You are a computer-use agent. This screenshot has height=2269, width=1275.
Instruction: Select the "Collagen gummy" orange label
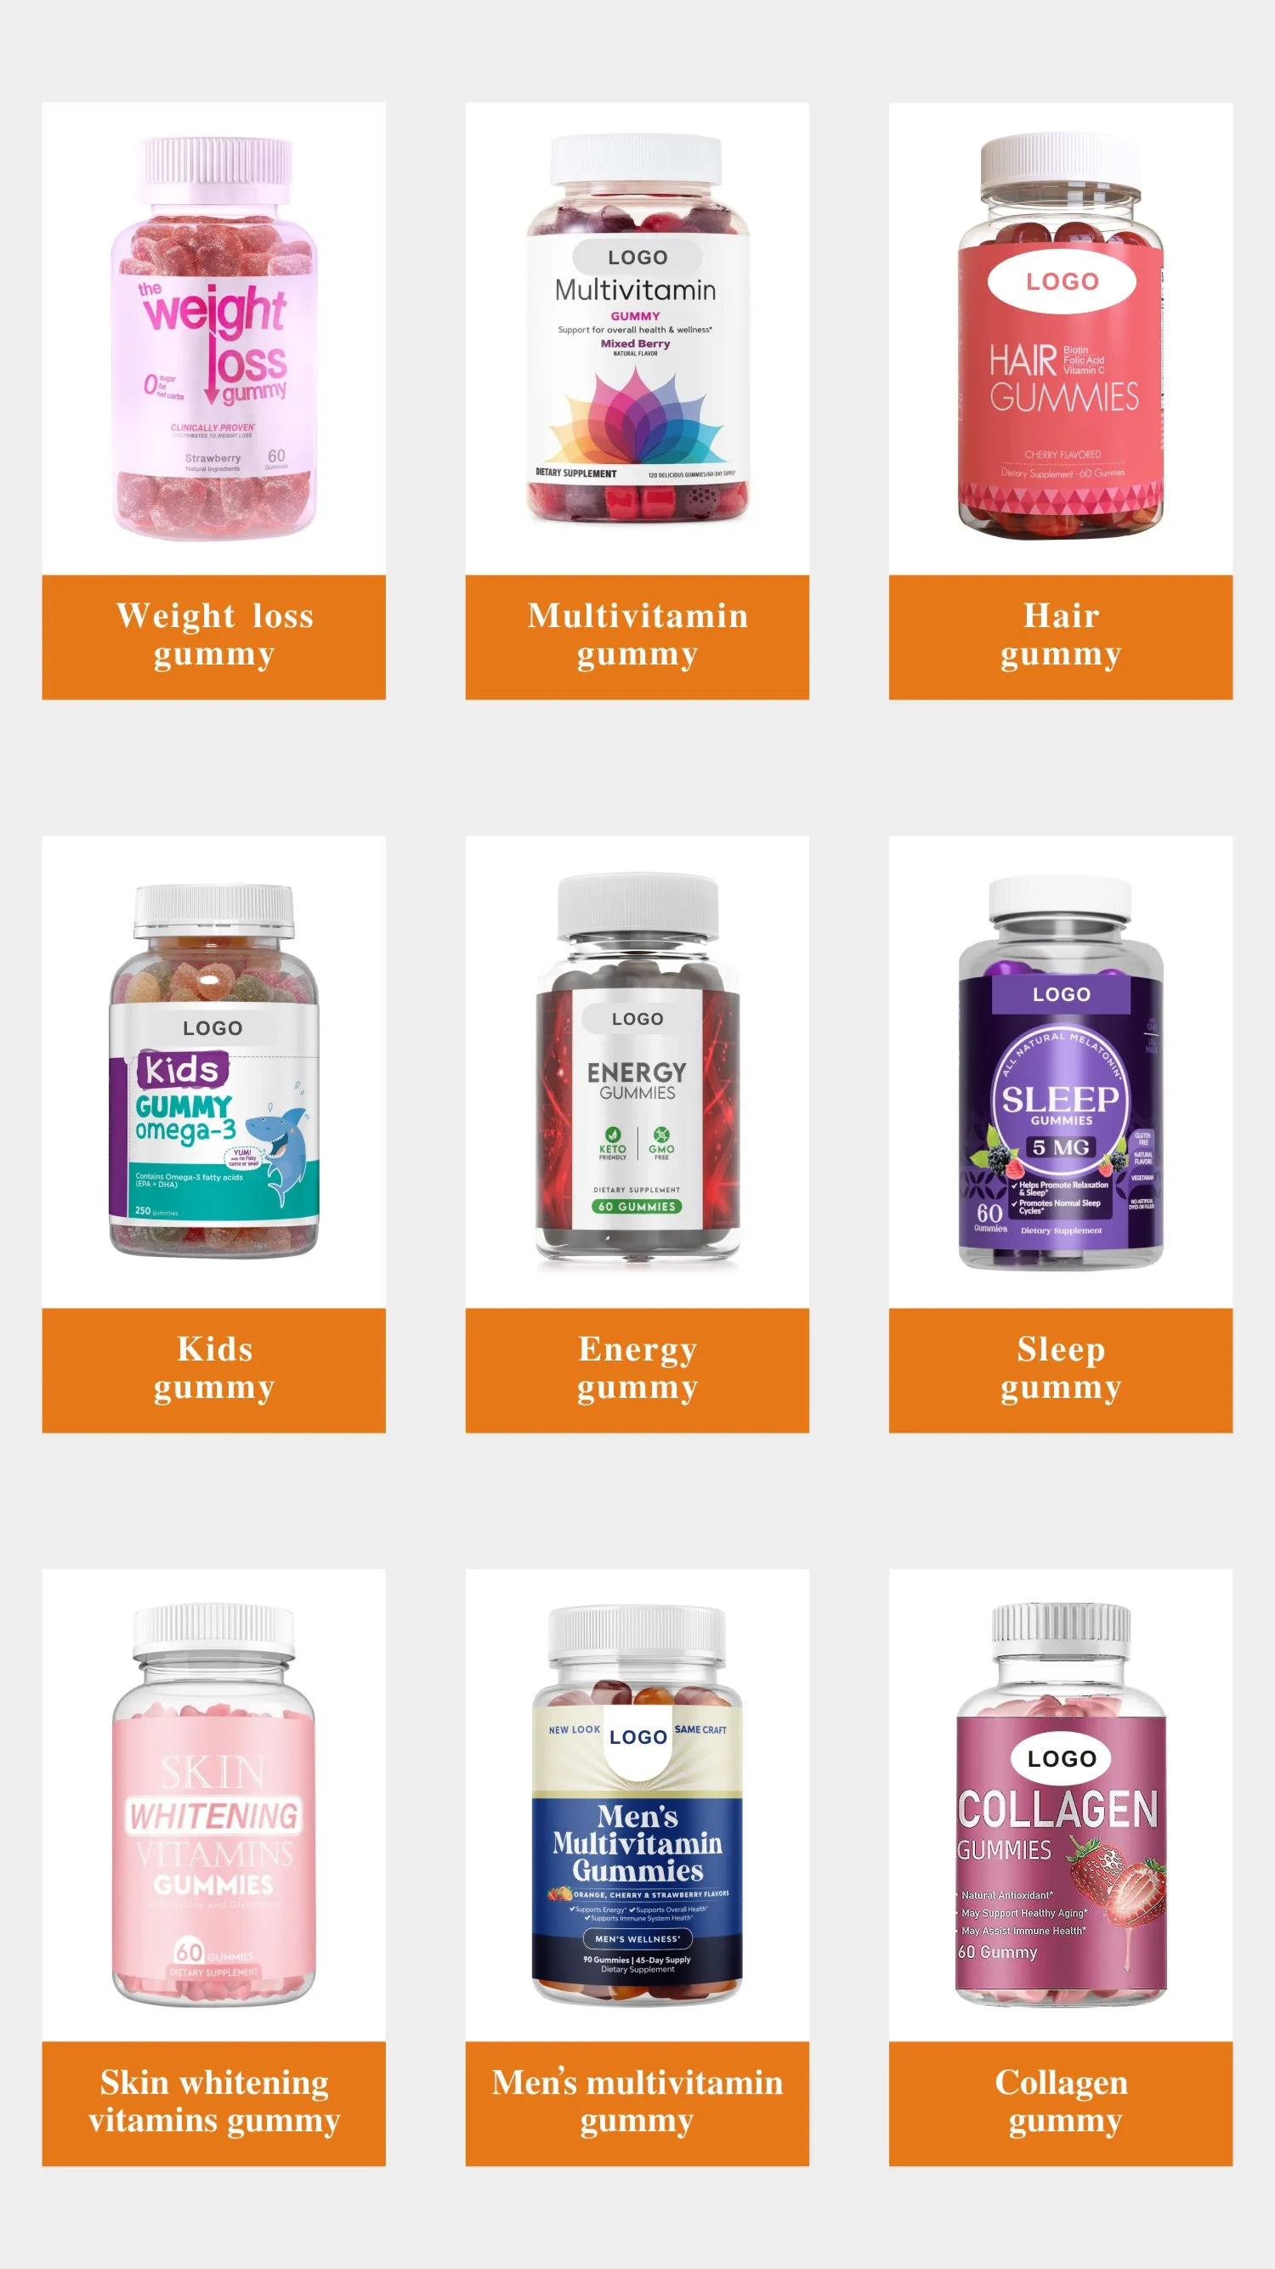tap(1061, 2103)
